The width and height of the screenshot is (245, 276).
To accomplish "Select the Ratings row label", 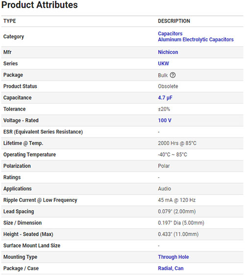I will [12, 177].
